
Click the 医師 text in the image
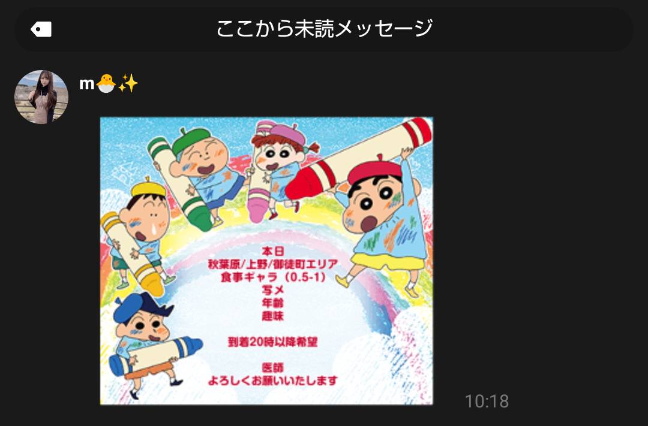(273, 368)
